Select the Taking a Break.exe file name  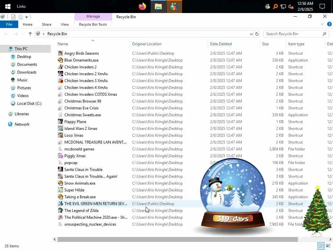coord(80,197)
